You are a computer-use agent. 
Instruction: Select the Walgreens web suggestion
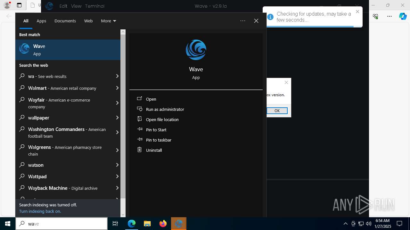coord(68,150)
